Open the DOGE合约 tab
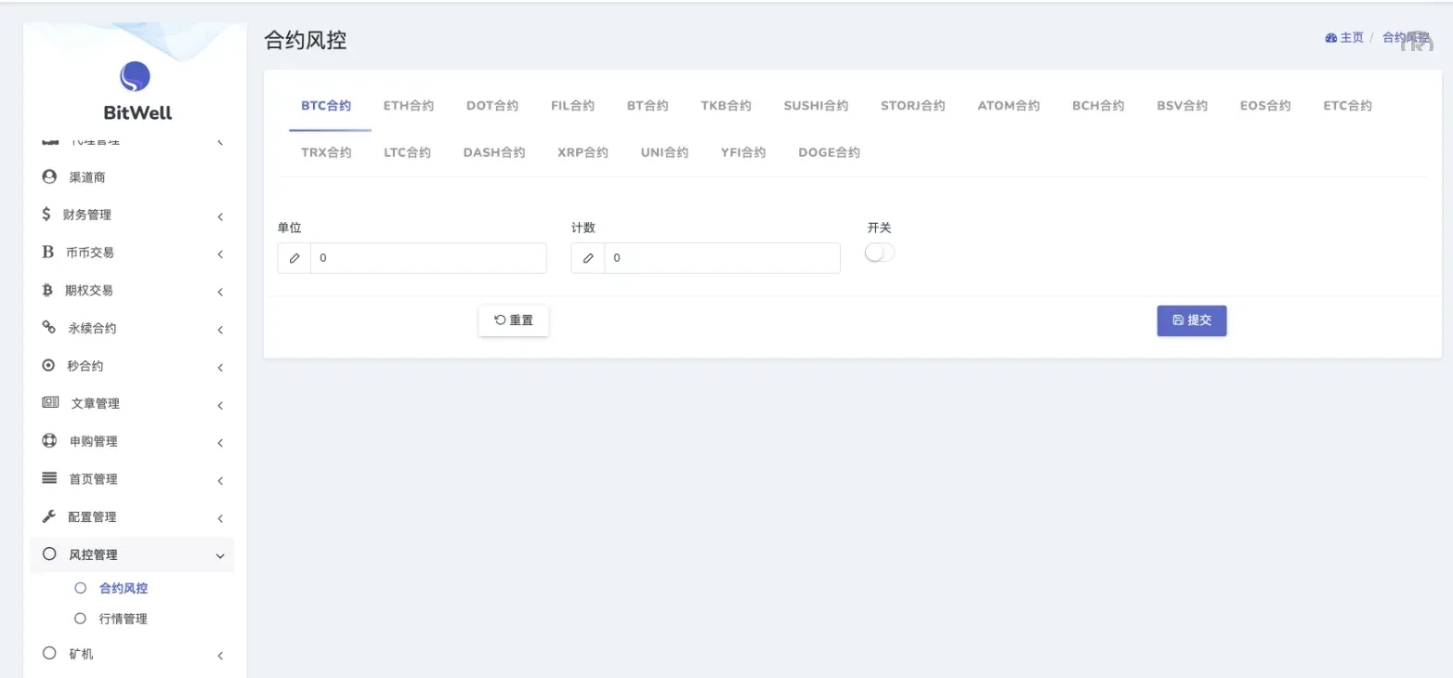 pos(829,151)
